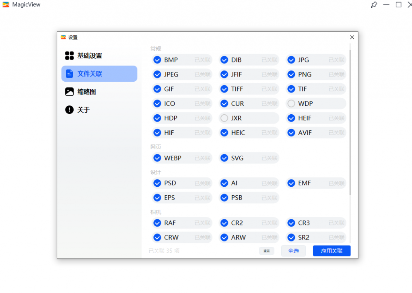Click the 应用关联 button
This screenshot has width=412, height=293.
(x=332, y=251)
